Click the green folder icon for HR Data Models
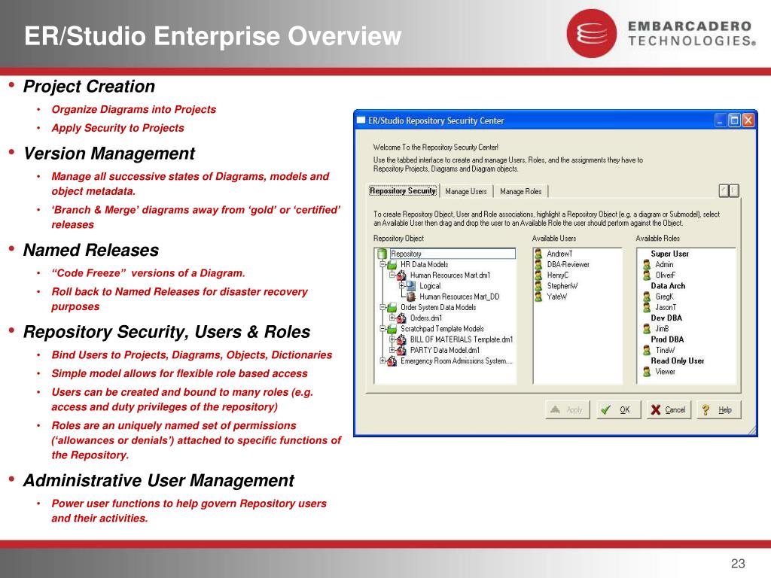Screen dimensions: 771x578 coord(392,265)
